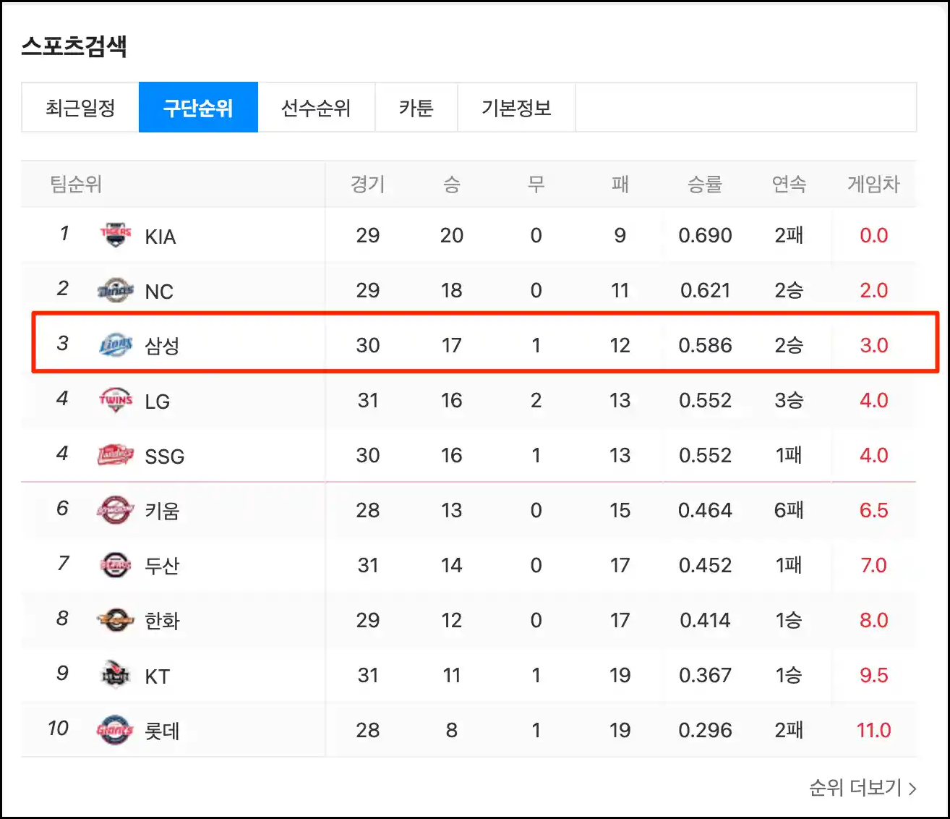
Task: Select the active 구단순위 tab
Action: pos(198,107)
